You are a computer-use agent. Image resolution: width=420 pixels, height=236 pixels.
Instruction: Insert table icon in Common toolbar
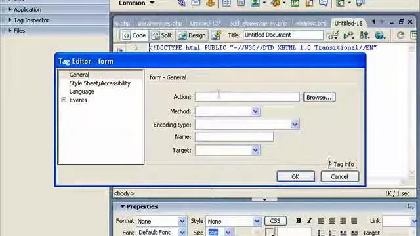click(x=226, y=3)
